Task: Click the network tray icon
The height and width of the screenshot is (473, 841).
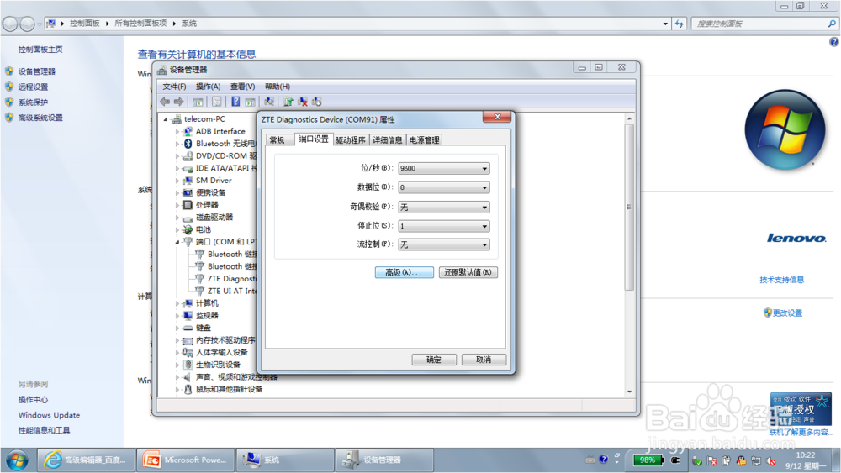Action: (756, 460)
